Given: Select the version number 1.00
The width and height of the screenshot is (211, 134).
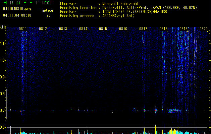Looking at the screenshot, I should [46, 3].
